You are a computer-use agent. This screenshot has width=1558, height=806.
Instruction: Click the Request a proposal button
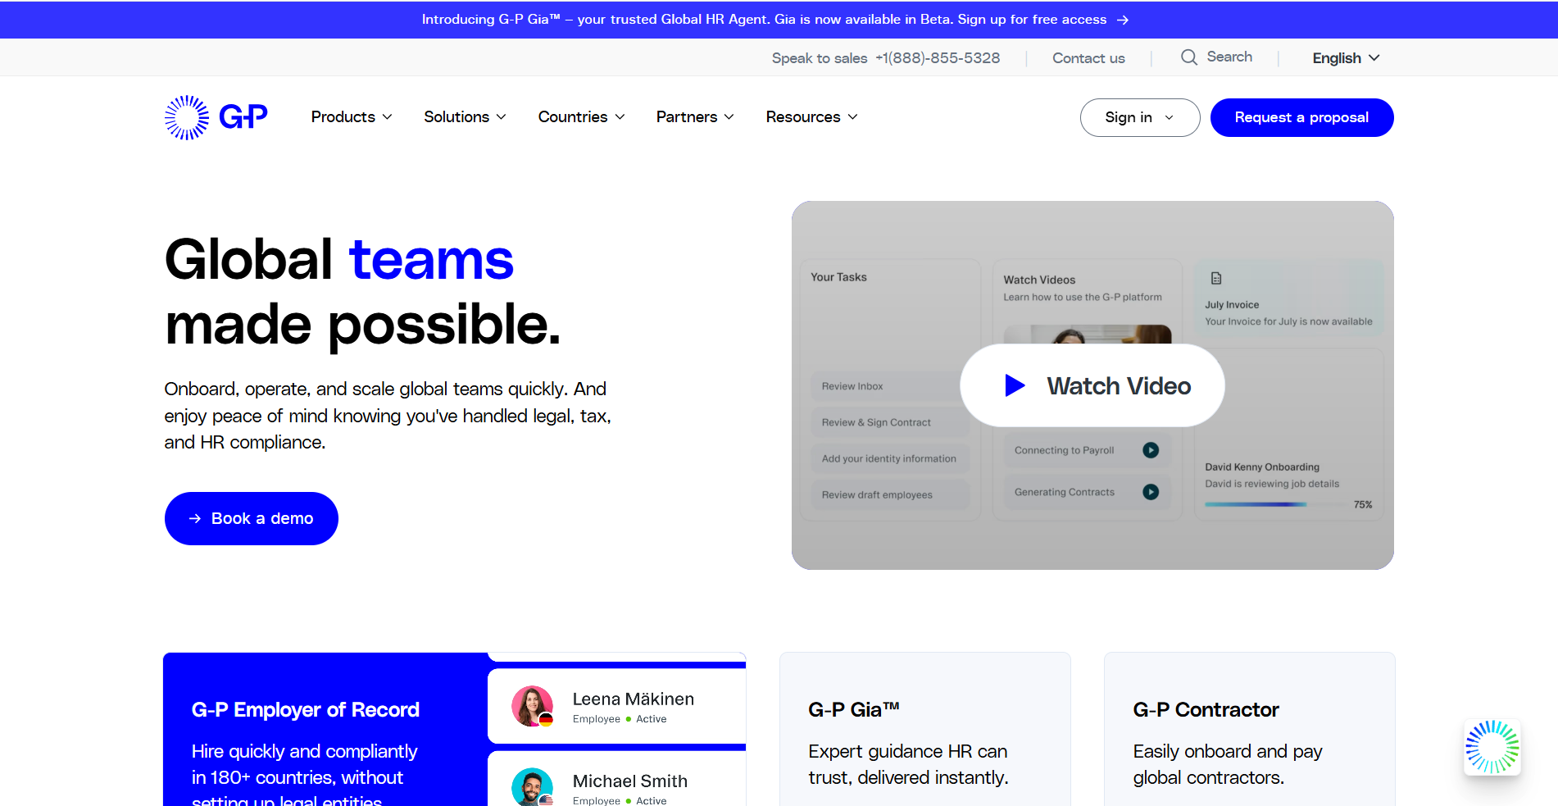coord(1301,117)
